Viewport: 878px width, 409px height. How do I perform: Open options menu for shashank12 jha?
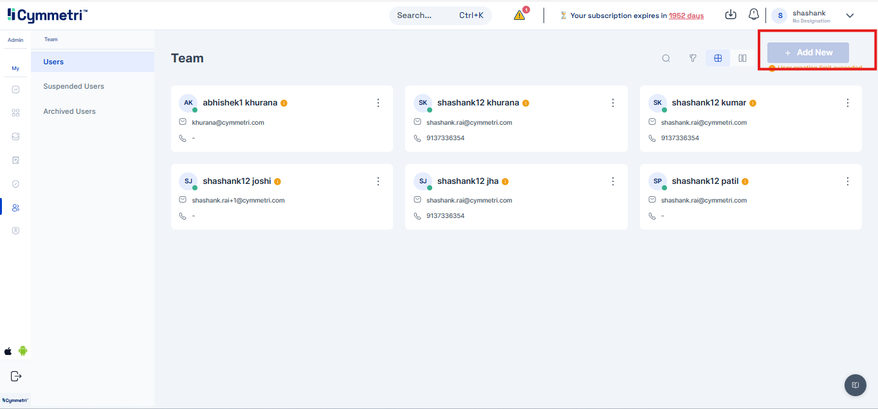tap(613, 181)
